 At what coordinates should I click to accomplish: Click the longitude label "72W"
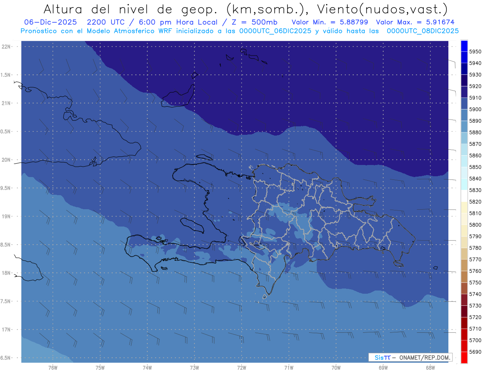pyautogui.click(x=242, y=368)
